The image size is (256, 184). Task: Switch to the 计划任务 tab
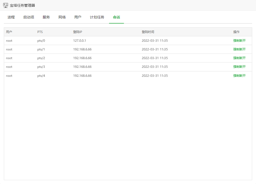pos(97,17)
